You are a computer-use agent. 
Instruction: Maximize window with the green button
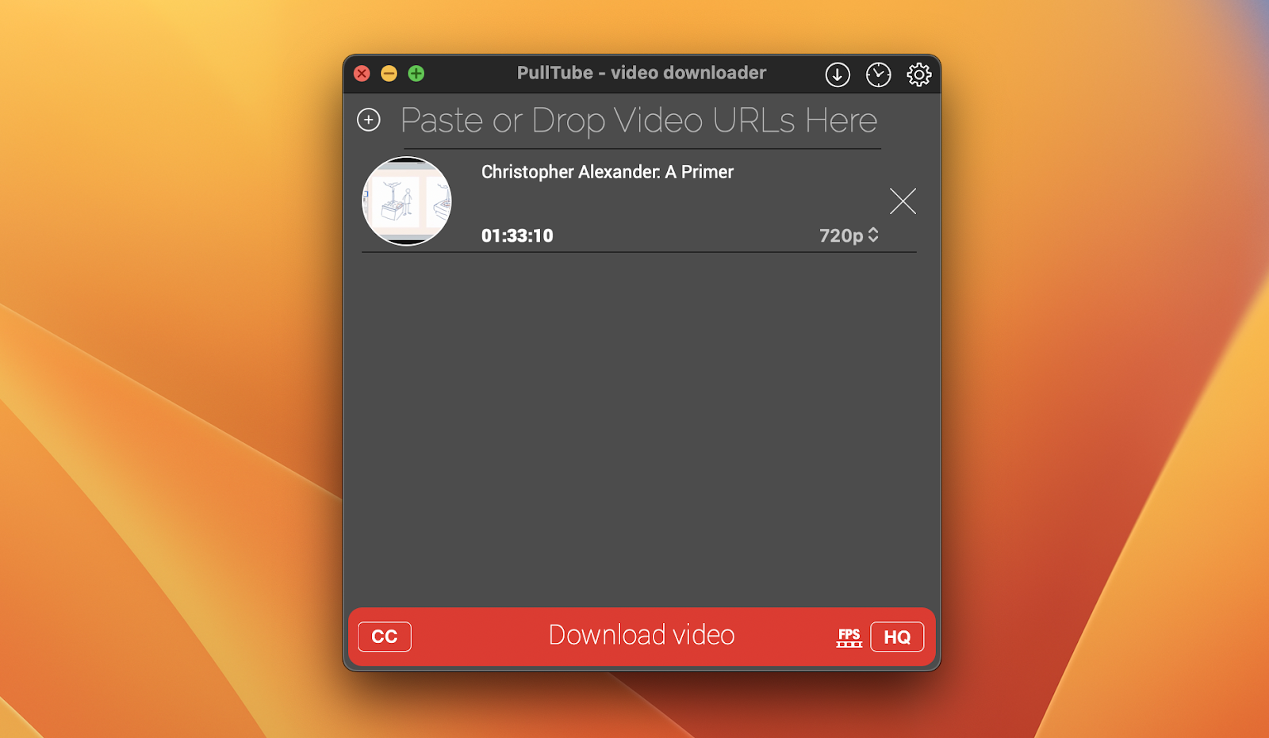tap(416, 74)
